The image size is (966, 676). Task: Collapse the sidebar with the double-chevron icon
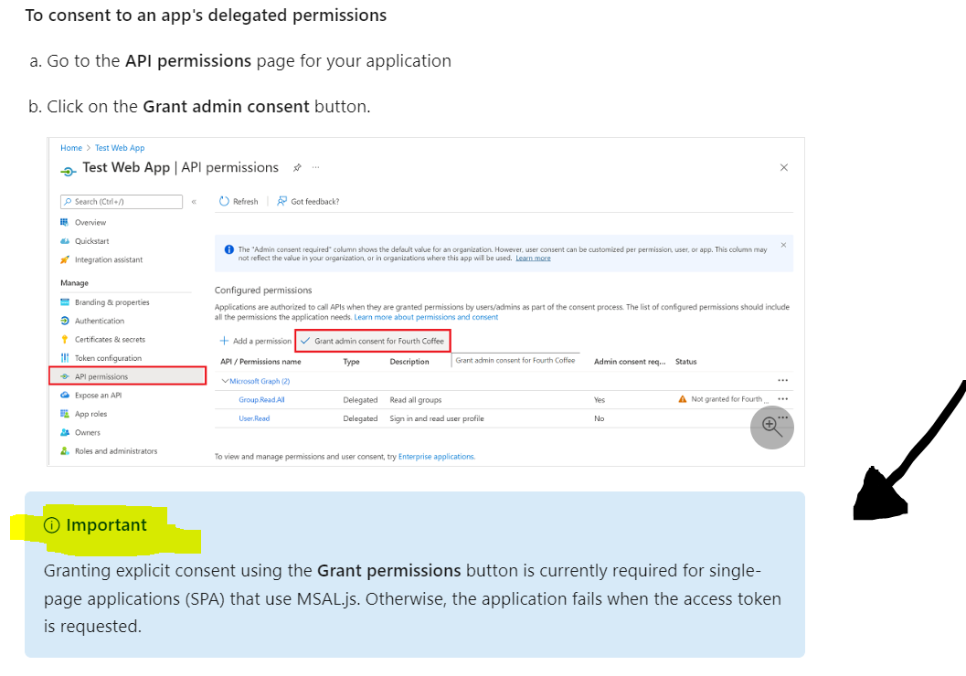pyautogui.click(x=194, y=202)
